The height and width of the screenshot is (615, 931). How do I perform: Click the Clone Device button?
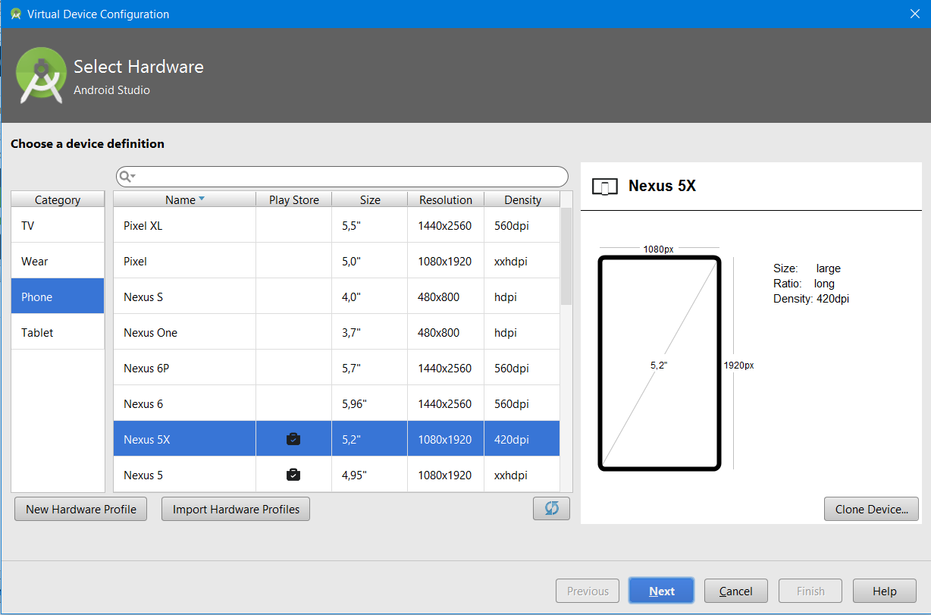tap(871, 509)
